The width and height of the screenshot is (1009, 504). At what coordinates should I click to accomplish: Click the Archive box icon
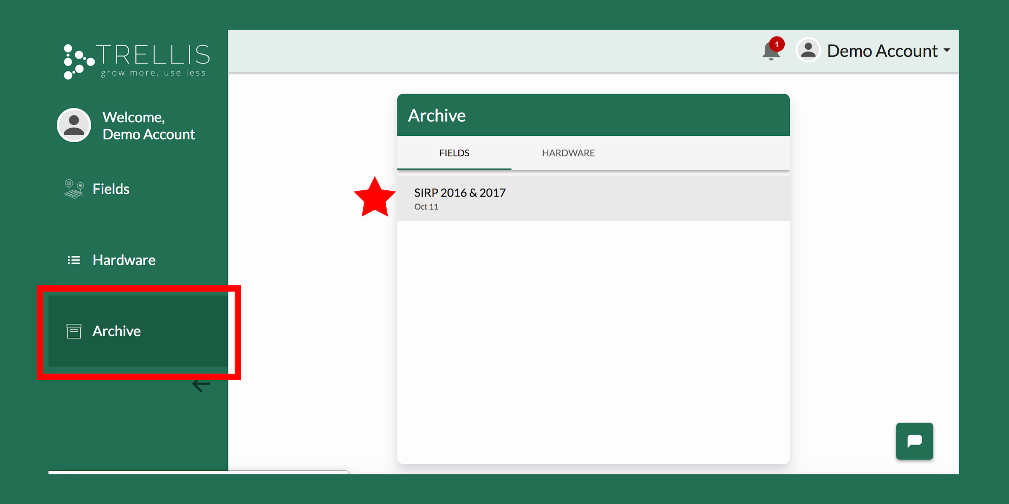tap(74, 331)
